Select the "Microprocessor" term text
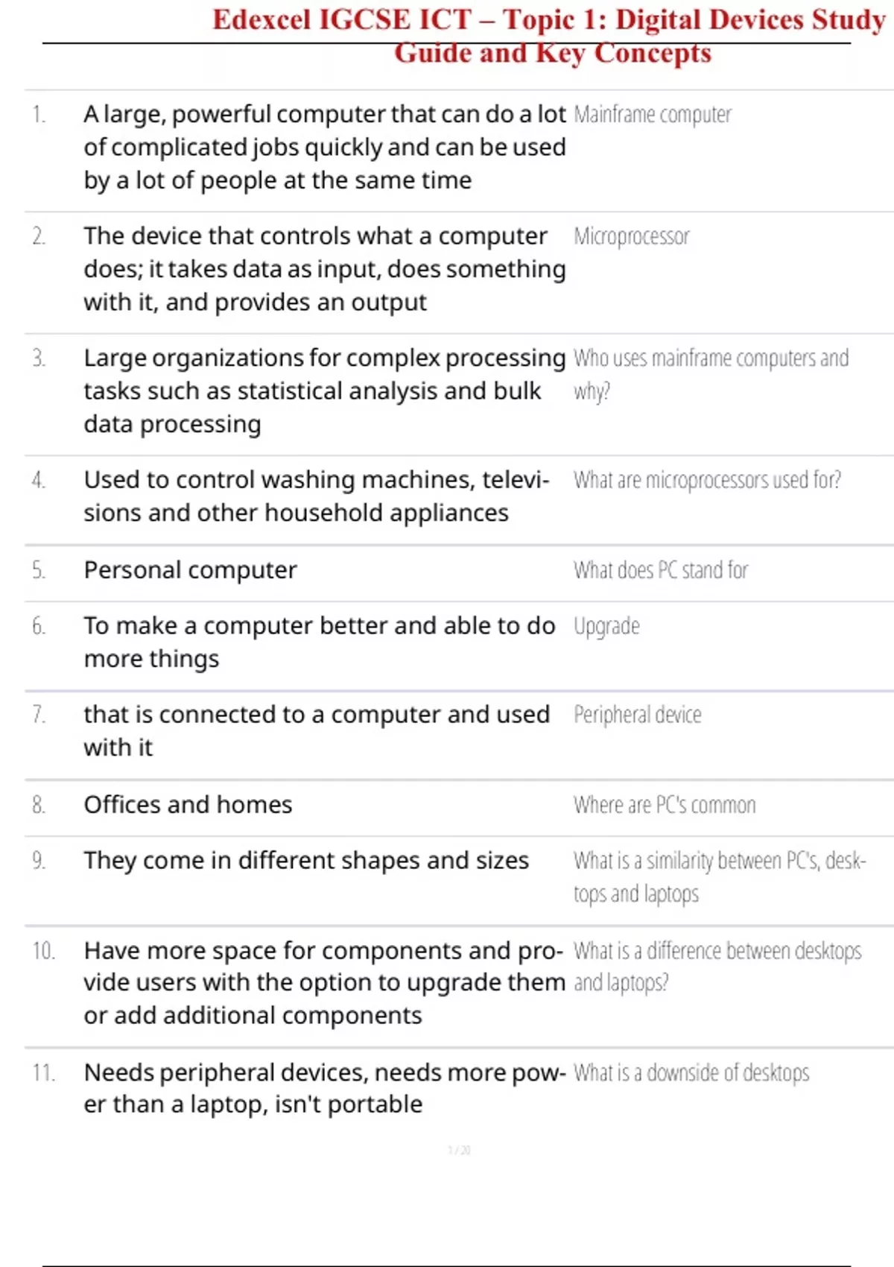The height and width of the screenshot is (1267, 894). coord(632,237)
